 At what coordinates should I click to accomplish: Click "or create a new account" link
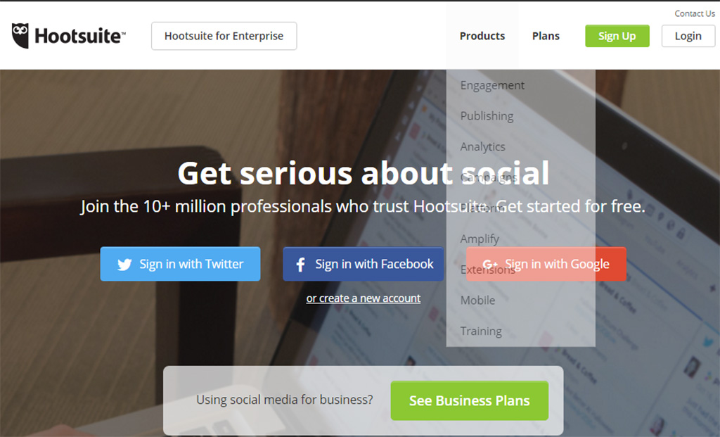[363, 298]
